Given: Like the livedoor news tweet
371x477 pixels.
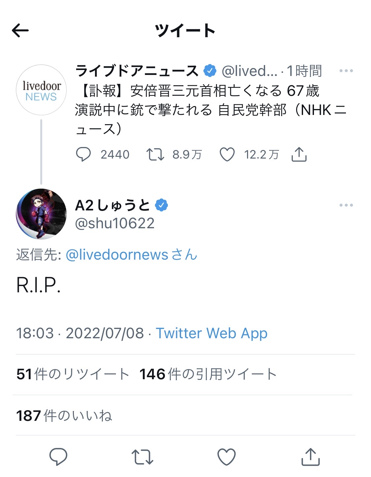Looking at the screenshot, I should pos(227,154).
